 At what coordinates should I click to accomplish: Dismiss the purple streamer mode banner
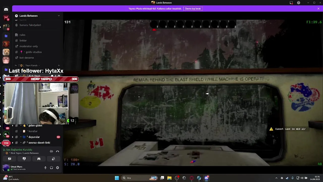pos(318,9)
